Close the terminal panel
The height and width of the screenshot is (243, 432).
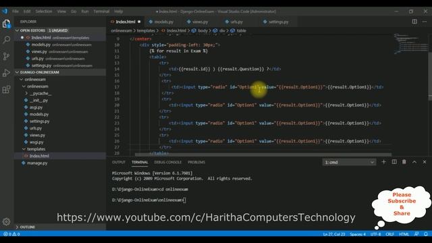click(425, 162)
